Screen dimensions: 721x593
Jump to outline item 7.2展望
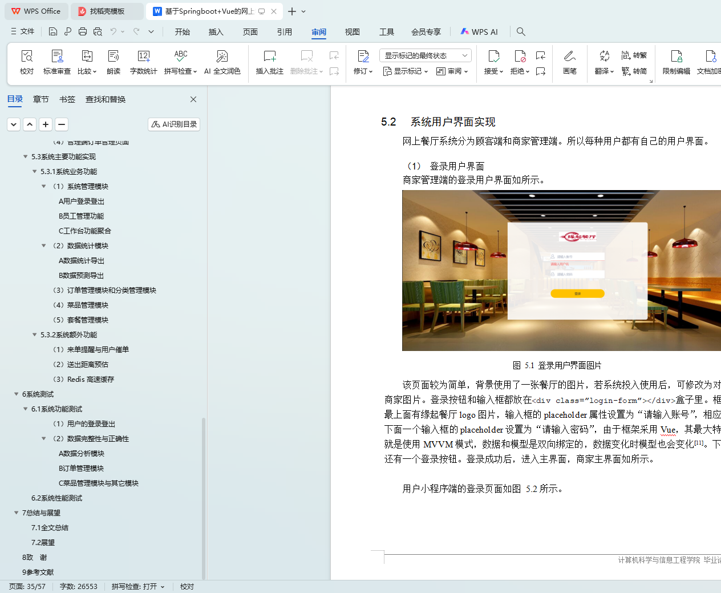tap(43, 542)
